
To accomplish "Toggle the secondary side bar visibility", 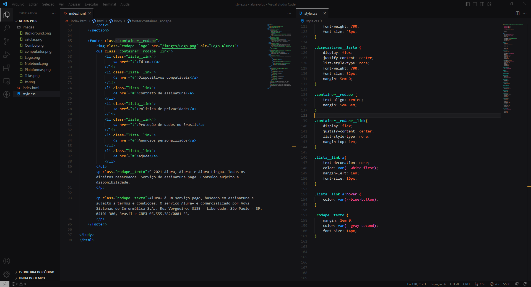I will pyautogui.click(x=482, y=4).
